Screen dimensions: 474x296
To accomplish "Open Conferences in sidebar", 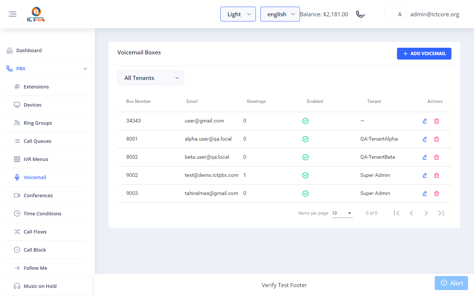I will tap(47, 195).
